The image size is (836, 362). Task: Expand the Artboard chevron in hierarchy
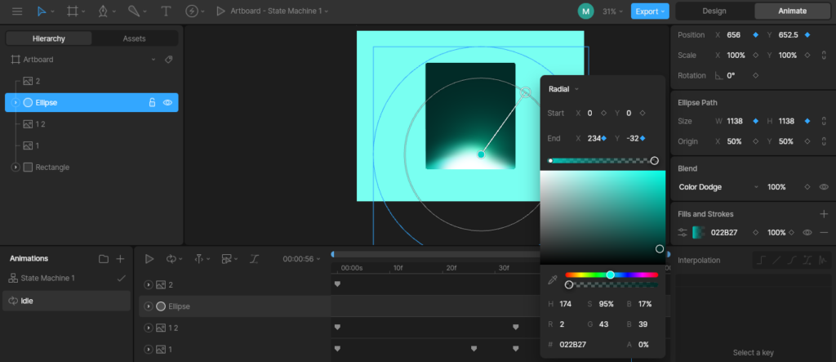click(x=153, y=60)
